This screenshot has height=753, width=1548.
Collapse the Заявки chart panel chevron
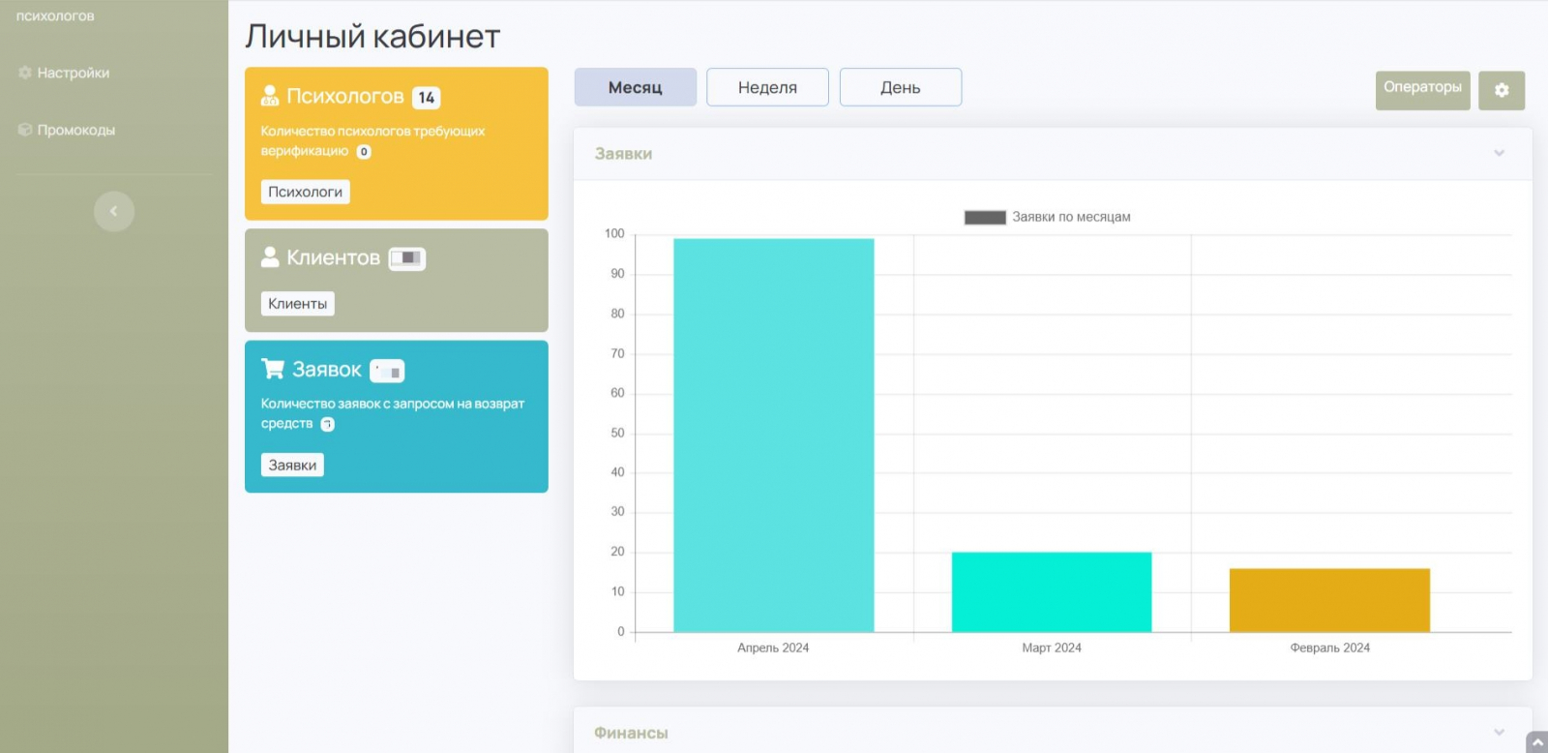[1499, 153]
